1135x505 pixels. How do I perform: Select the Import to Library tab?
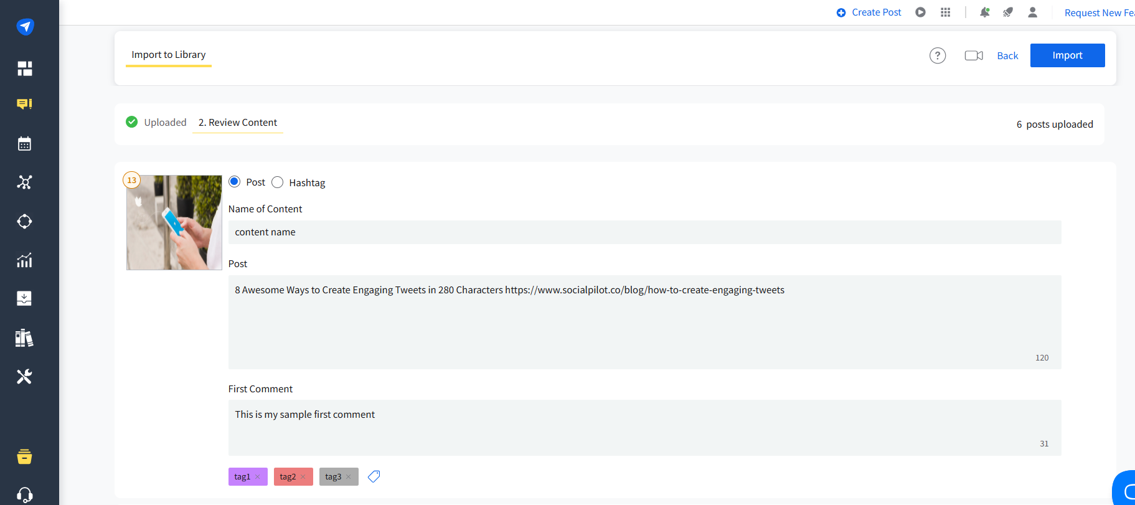click(169, 55)
